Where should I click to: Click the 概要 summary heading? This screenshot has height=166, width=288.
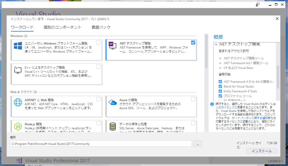pos(218,37)
